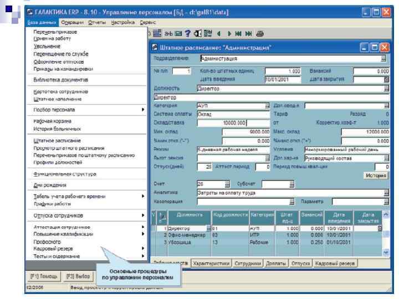
Task: Click the Оклад/ставка input field
Action: point(233,123)
